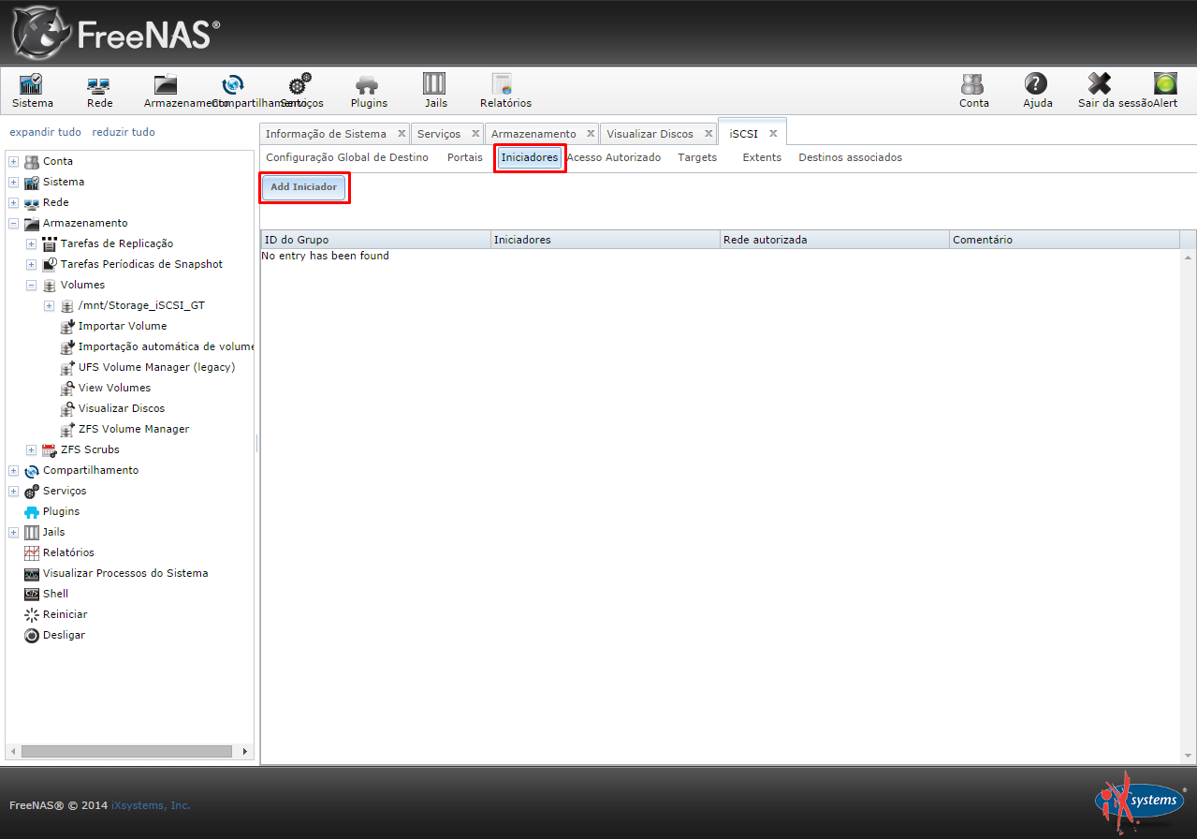
Task: Open the Plugins toolbar icon
Action: tap(368, 85)
